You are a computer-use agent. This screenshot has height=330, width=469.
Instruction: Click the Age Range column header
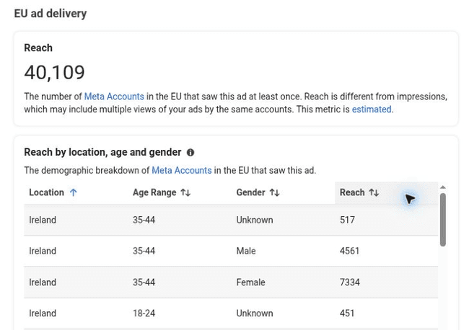154,192
